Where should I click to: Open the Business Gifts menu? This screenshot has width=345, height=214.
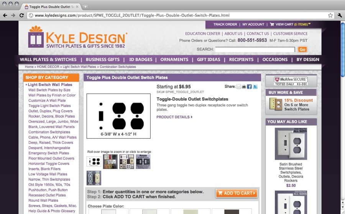point(103,59)
